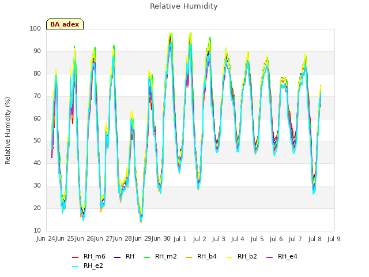Click the Jul 1 date tick label
This screenshot has width=369, height=277.
(180, 239)
